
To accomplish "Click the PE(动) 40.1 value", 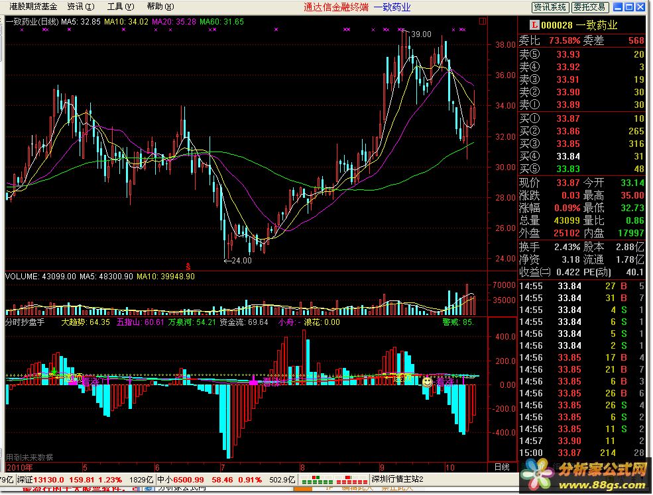I will tap(635, 272).
